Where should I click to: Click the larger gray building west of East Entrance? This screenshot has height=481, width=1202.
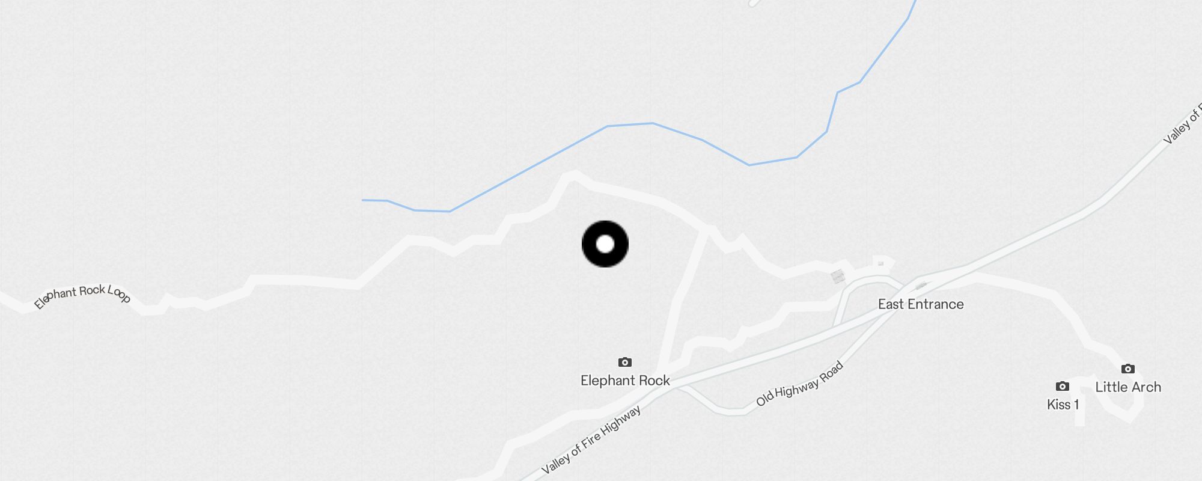[x=838, y=277]
